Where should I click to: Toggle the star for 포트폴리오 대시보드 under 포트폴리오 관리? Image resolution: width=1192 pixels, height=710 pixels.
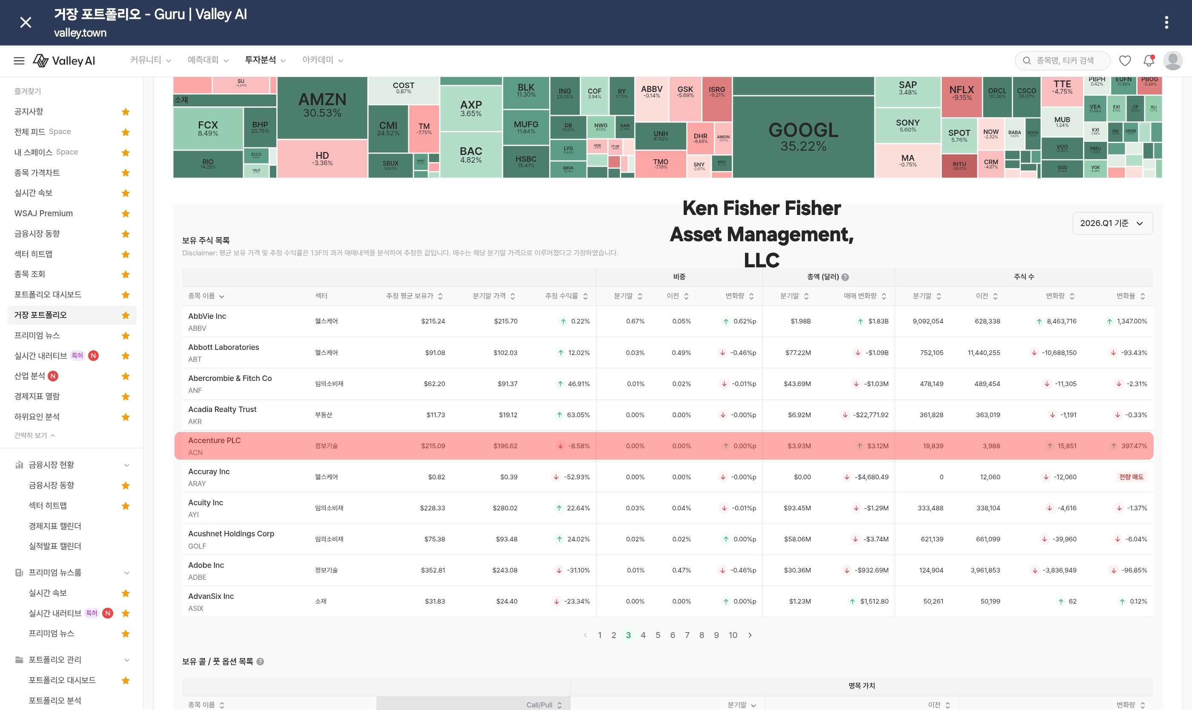click(126, 680)
